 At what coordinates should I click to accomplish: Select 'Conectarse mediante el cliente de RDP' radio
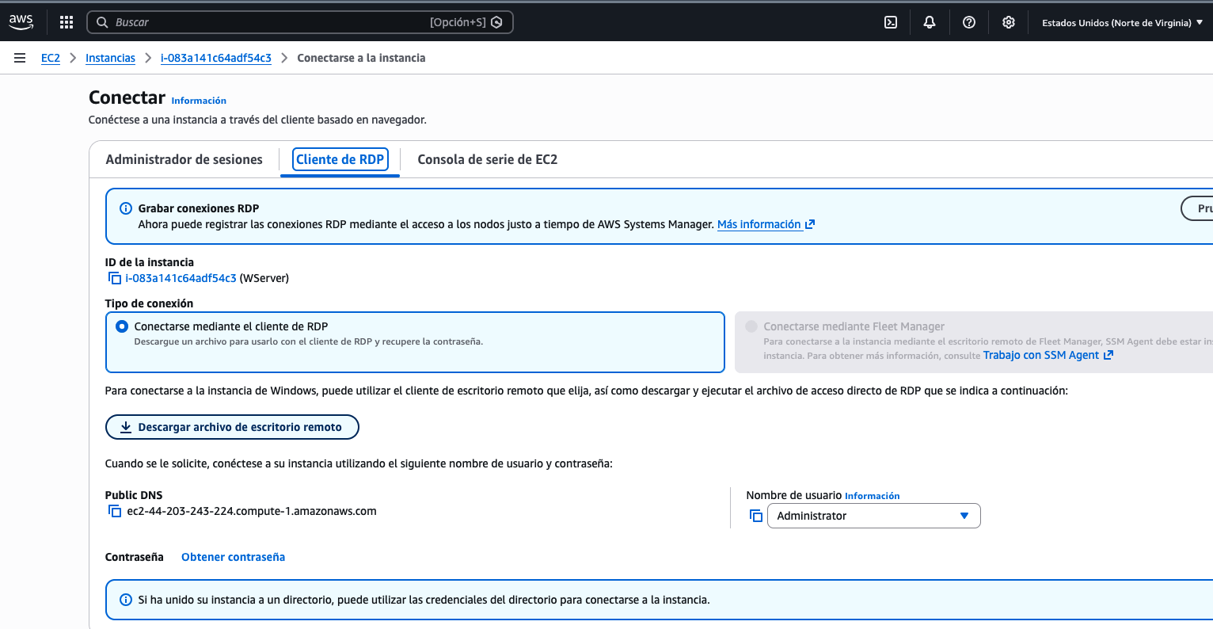pyautogui.click(x=122, y=326)
